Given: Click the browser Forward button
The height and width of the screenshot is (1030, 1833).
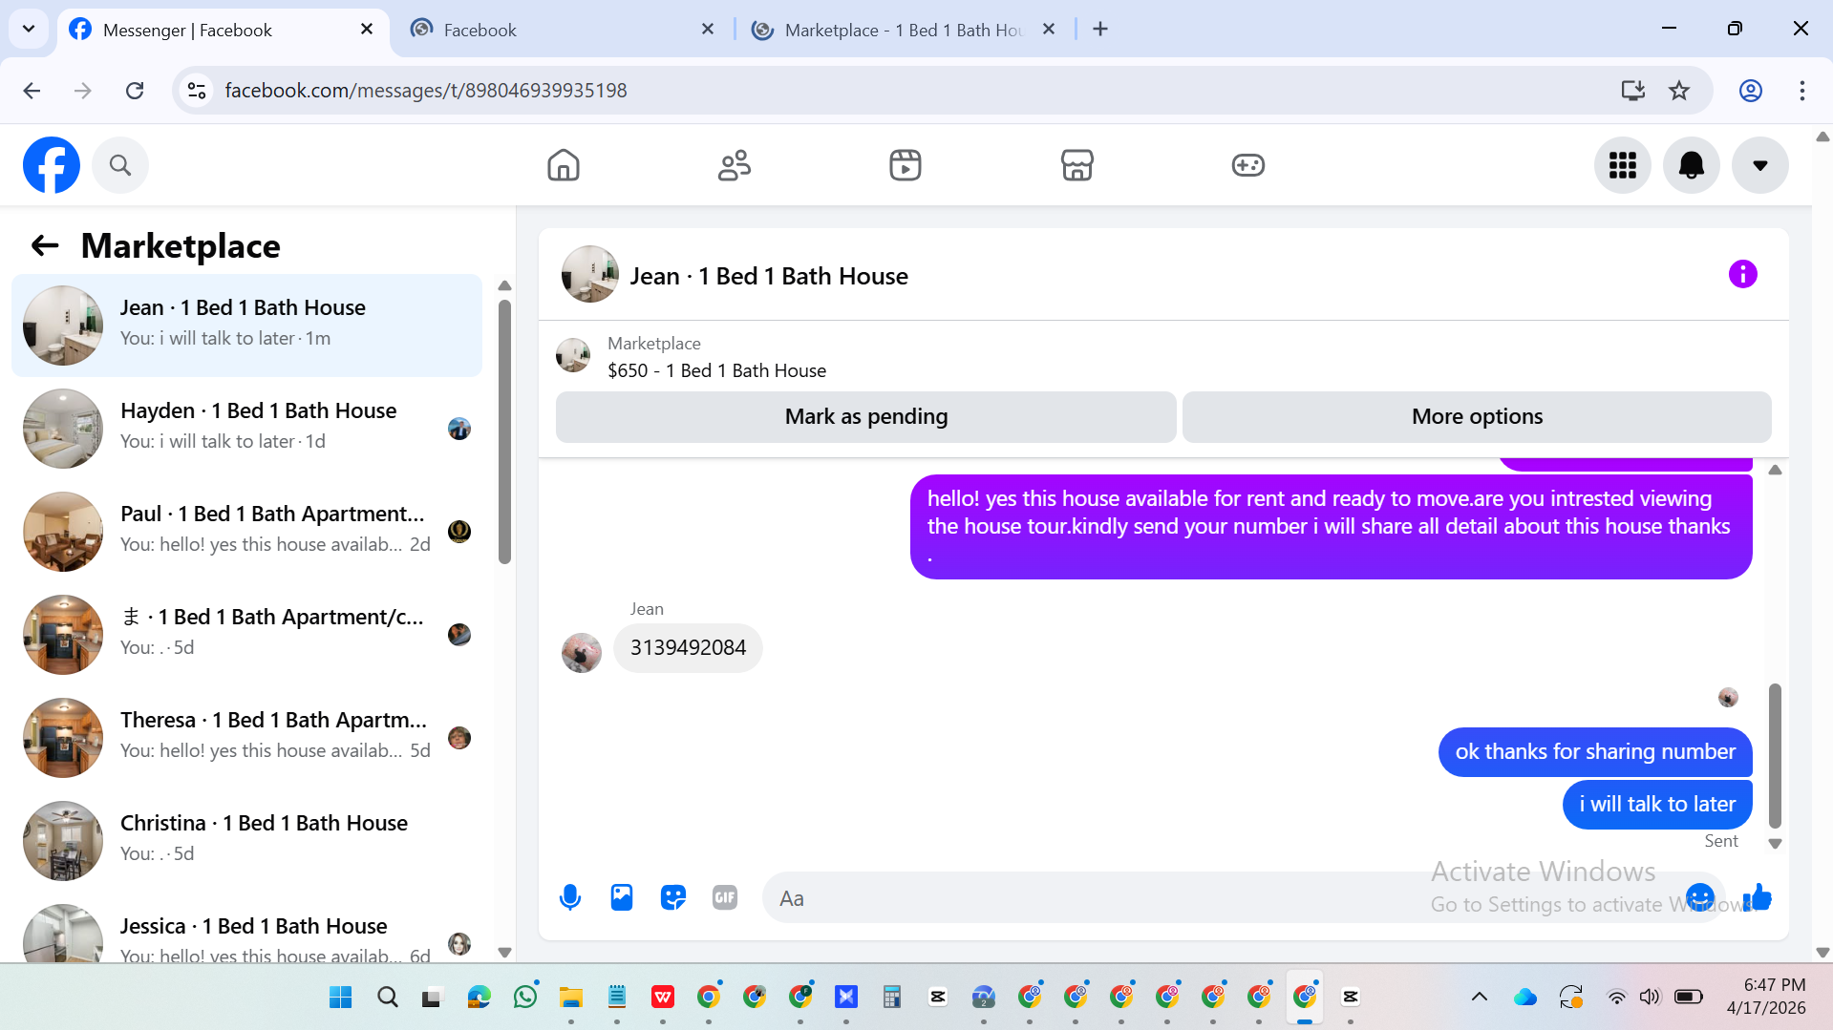Looking at the screenshot, I should [83, 91].
